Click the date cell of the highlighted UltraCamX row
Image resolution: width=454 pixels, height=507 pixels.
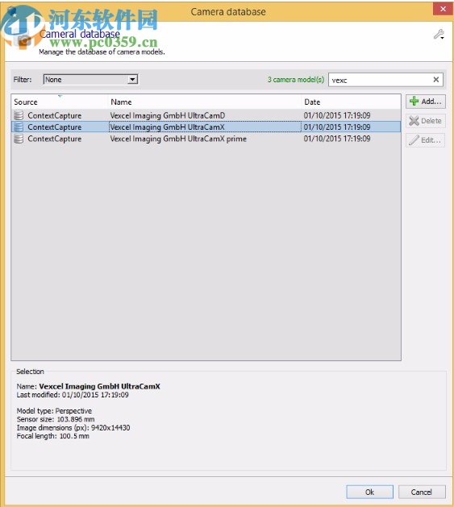click(x=337, y=127)
